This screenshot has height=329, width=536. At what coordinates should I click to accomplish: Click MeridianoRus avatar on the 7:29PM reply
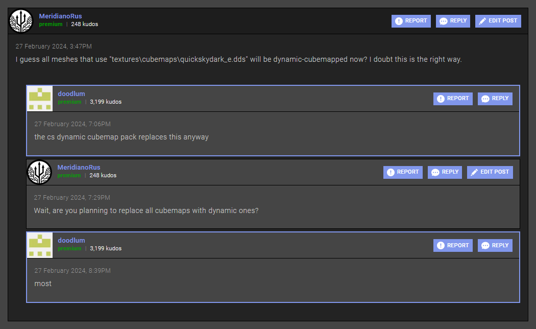tap(39, 172)
